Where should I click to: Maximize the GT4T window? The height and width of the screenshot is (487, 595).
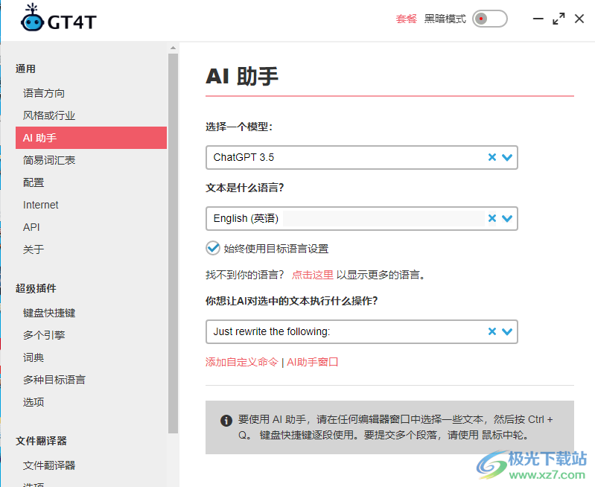pos(559,19)
